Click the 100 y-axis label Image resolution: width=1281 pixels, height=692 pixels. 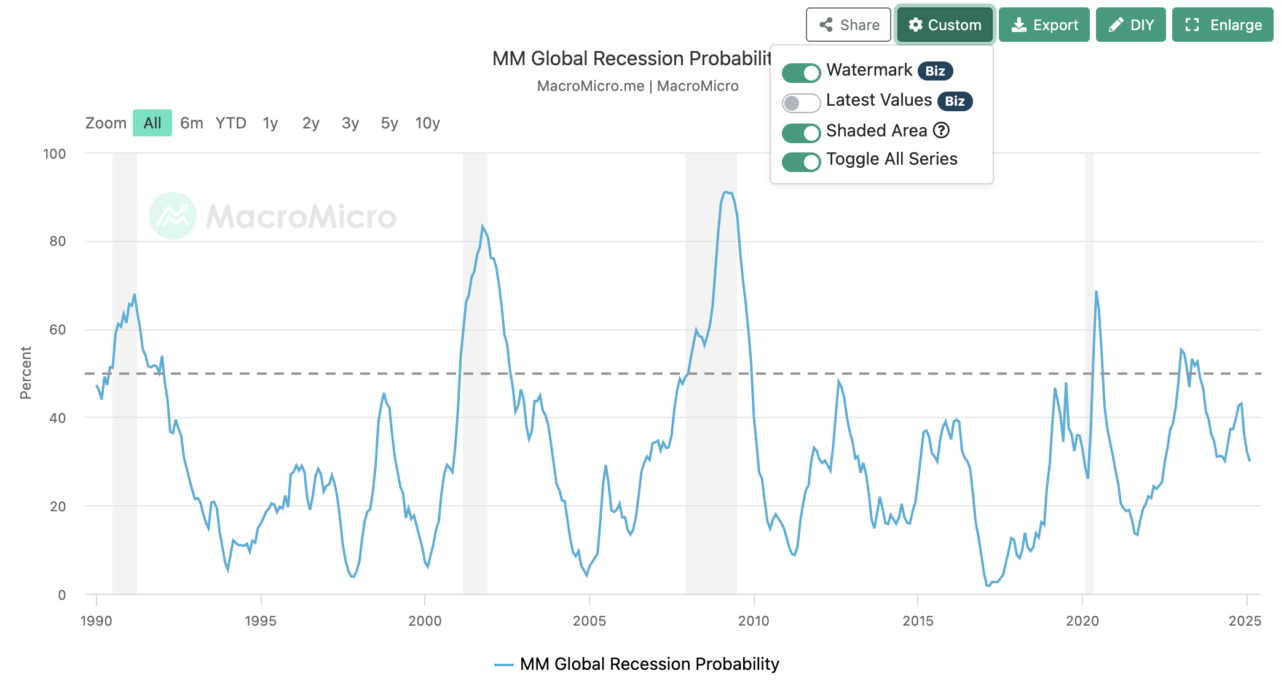(54, 154)
